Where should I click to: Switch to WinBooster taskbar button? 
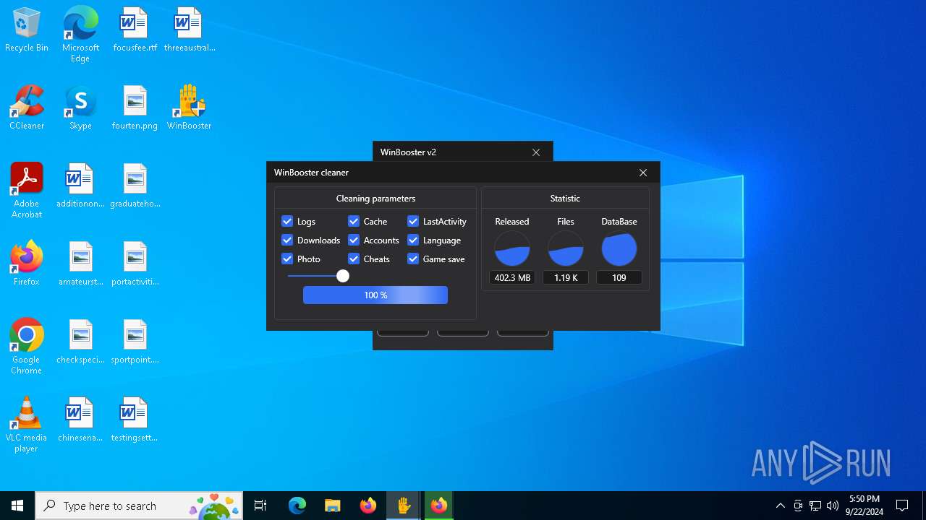click(x=404, y=506)
